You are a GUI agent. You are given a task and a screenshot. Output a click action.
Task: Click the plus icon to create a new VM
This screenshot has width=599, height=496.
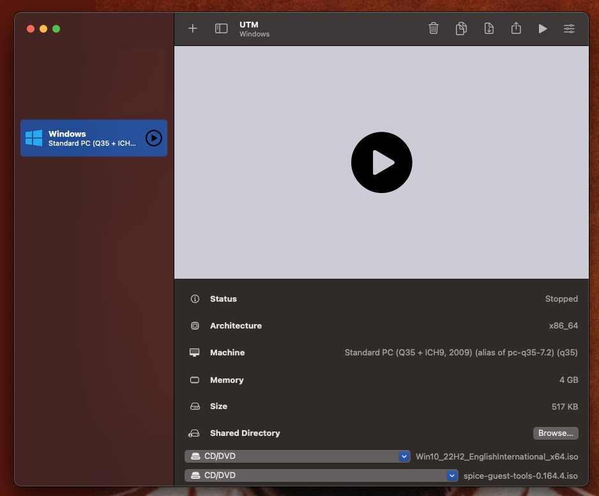tap(193, 28)
